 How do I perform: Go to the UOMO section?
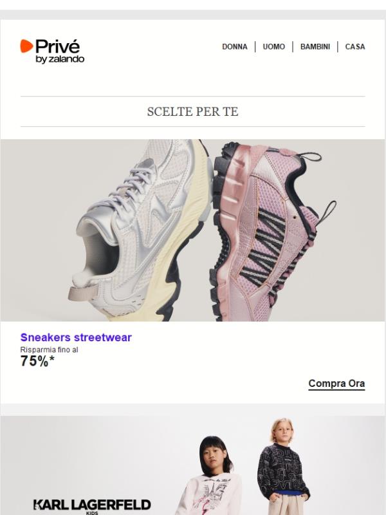tap(274, 46)
